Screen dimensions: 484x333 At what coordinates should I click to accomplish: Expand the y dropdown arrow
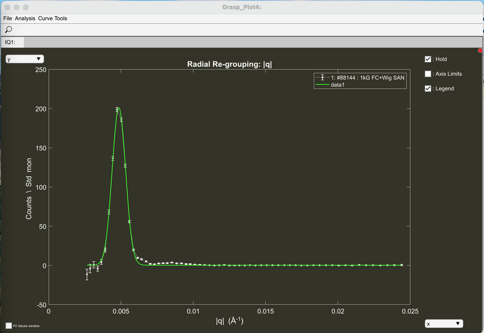[39, 59]
